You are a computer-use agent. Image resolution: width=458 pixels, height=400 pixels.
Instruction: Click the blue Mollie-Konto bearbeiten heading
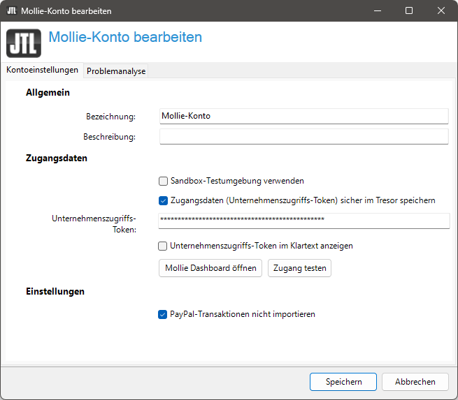pyautogui.click(x=125, y=38)
